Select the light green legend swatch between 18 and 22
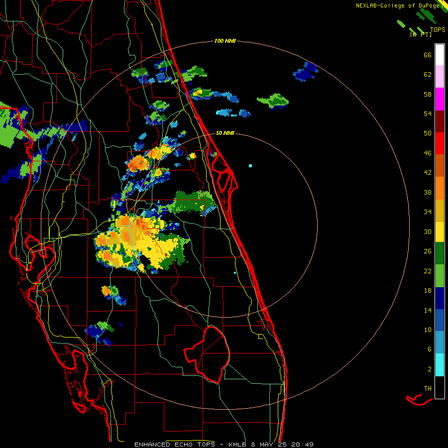Viewport: 448px width, 448px height. [440, 275]
